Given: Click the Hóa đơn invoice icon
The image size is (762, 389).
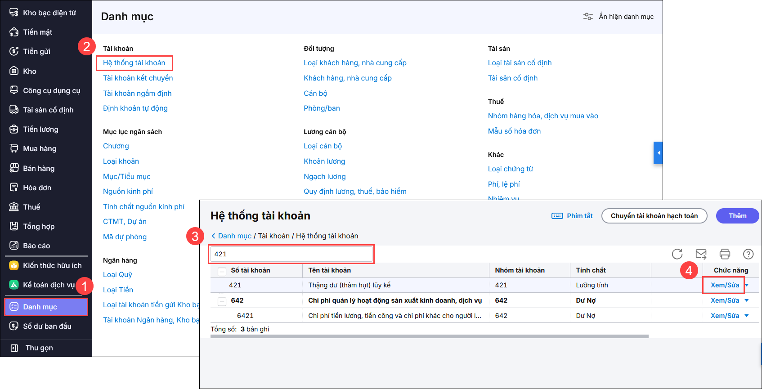Looking at the screenshot, I should click(14, 188).
